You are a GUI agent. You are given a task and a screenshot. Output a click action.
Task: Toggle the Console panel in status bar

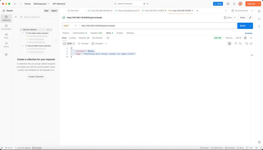click(37, 148)
